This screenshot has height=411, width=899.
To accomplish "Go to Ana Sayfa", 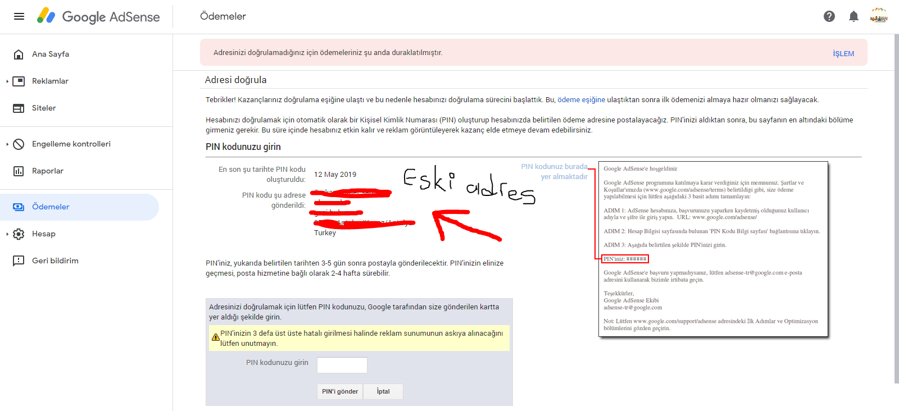I will pyautogui.click(x=51, y=54).
